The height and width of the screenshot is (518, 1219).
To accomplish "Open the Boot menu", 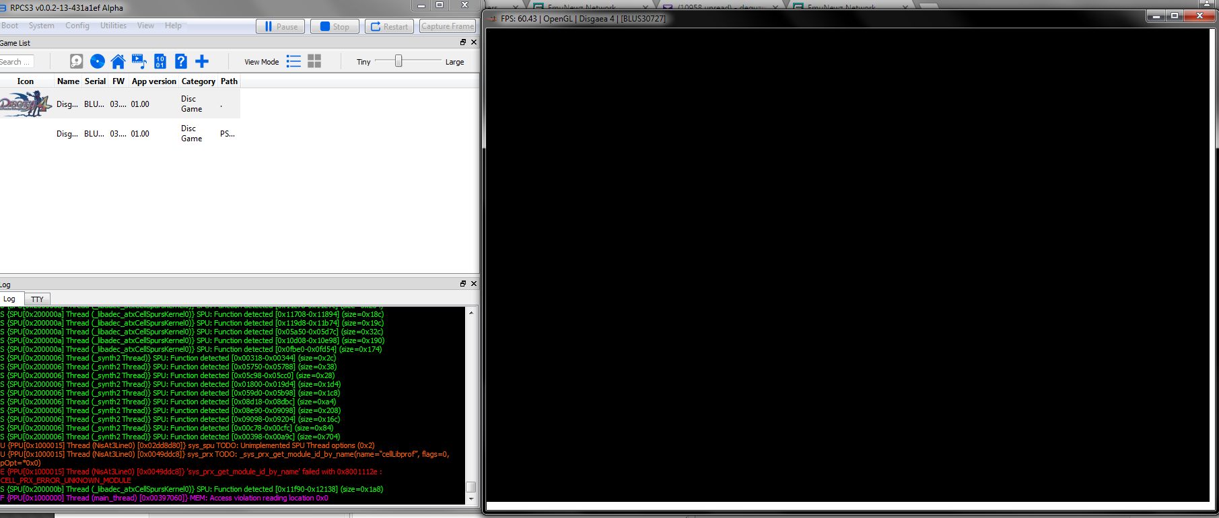I will 10,26.
